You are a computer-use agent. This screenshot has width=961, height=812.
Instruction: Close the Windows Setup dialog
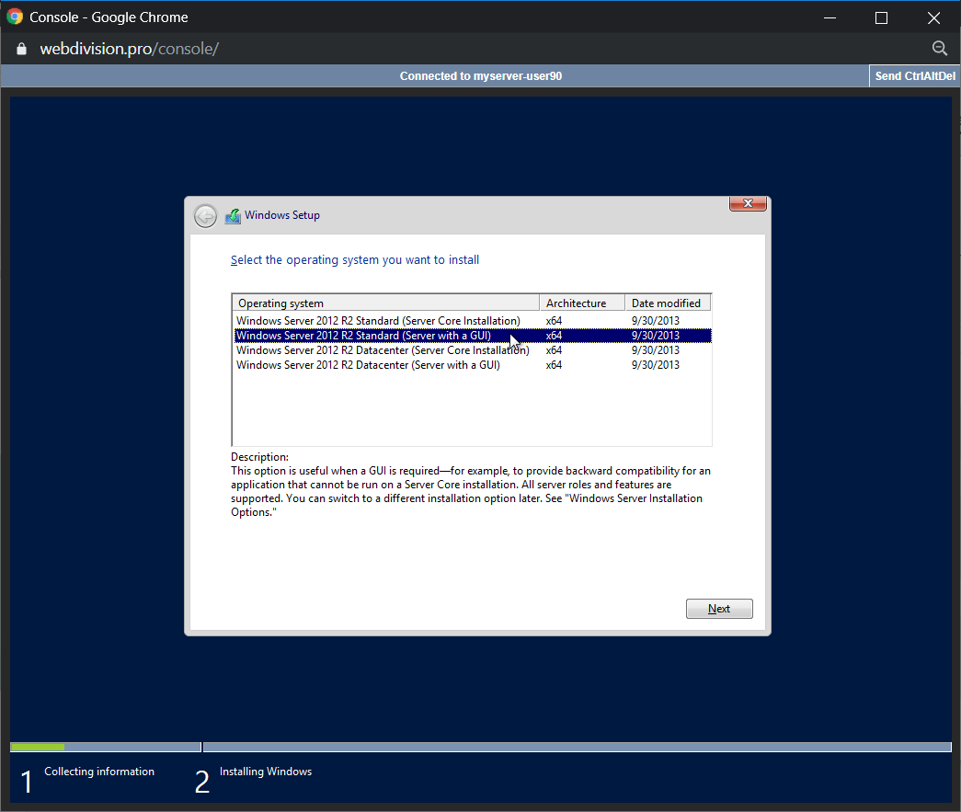point(748,203)
